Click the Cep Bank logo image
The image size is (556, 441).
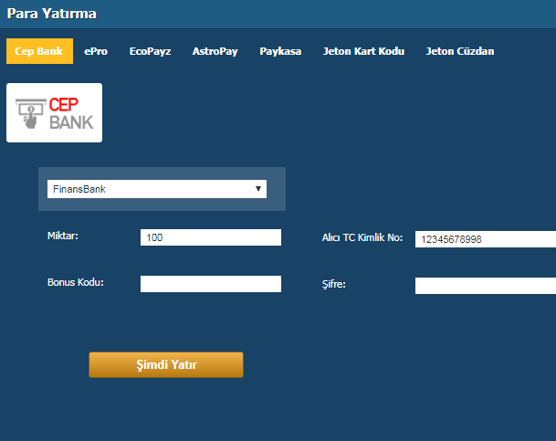(54, 112)
